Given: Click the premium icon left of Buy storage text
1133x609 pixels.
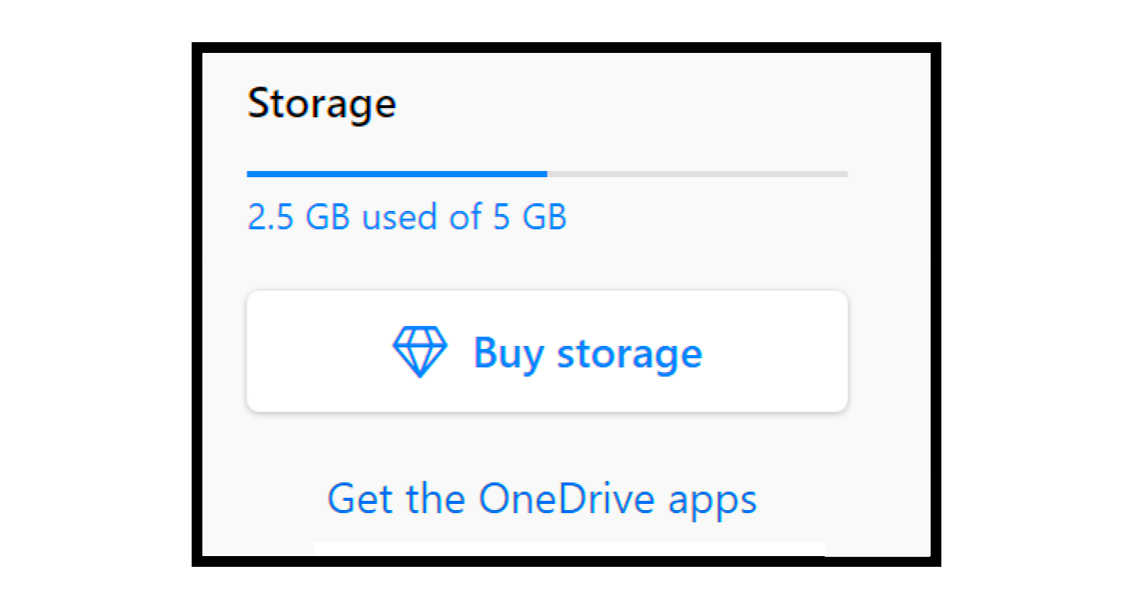Looking at the screenshot, I should coord(419,351).
